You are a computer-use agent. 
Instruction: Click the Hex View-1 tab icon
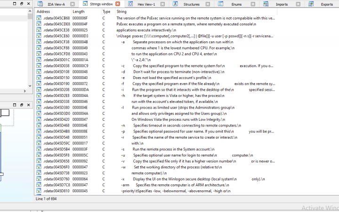click(130, 4)
